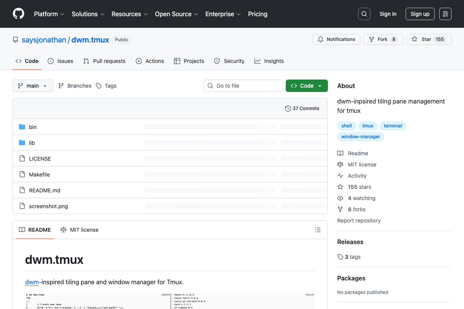Open the Platform menu in the header
464x309 pixels.
point(49,14)
